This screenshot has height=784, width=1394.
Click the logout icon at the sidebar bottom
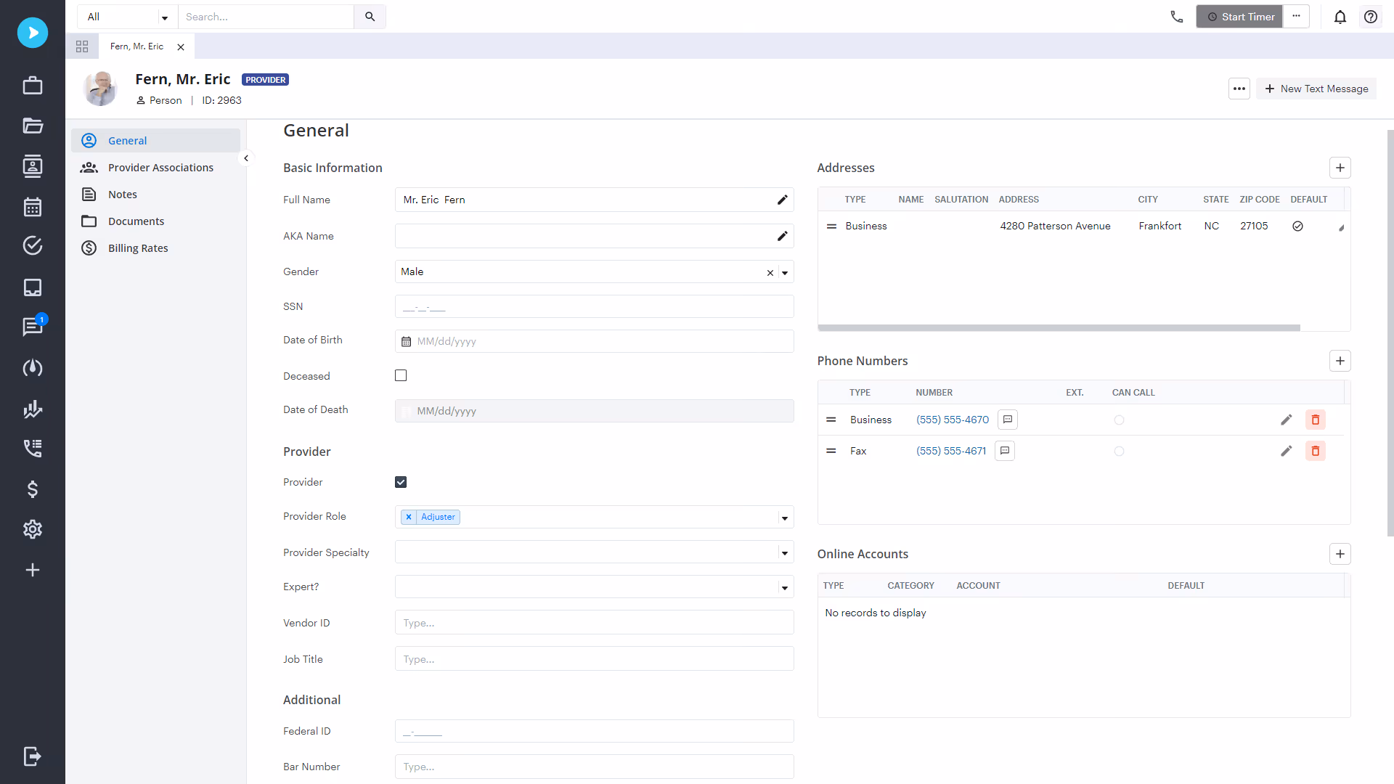33,756
